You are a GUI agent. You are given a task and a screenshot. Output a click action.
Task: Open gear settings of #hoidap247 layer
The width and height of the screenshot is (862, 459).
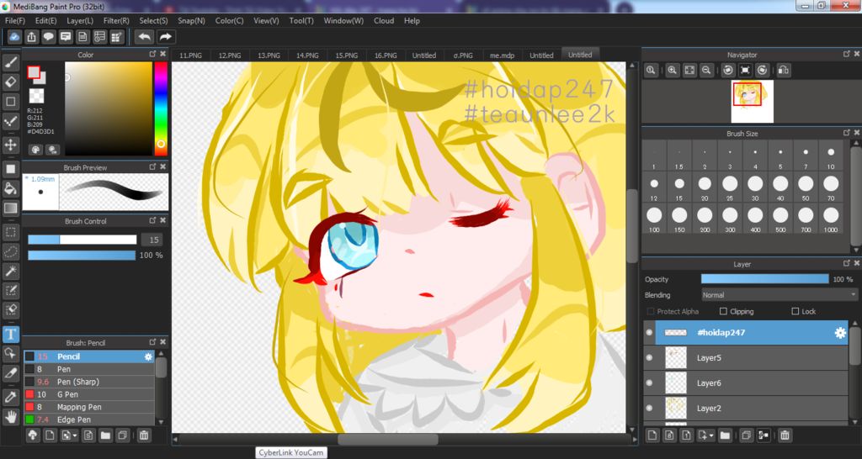[x=840, y=333]
